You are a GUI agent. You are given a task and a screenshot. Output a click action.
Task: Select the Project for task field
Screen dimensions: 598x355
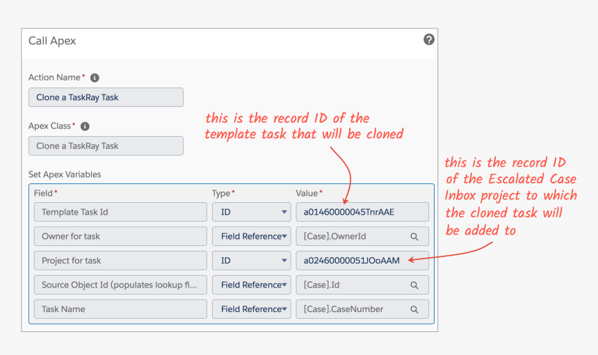point(120,261)
